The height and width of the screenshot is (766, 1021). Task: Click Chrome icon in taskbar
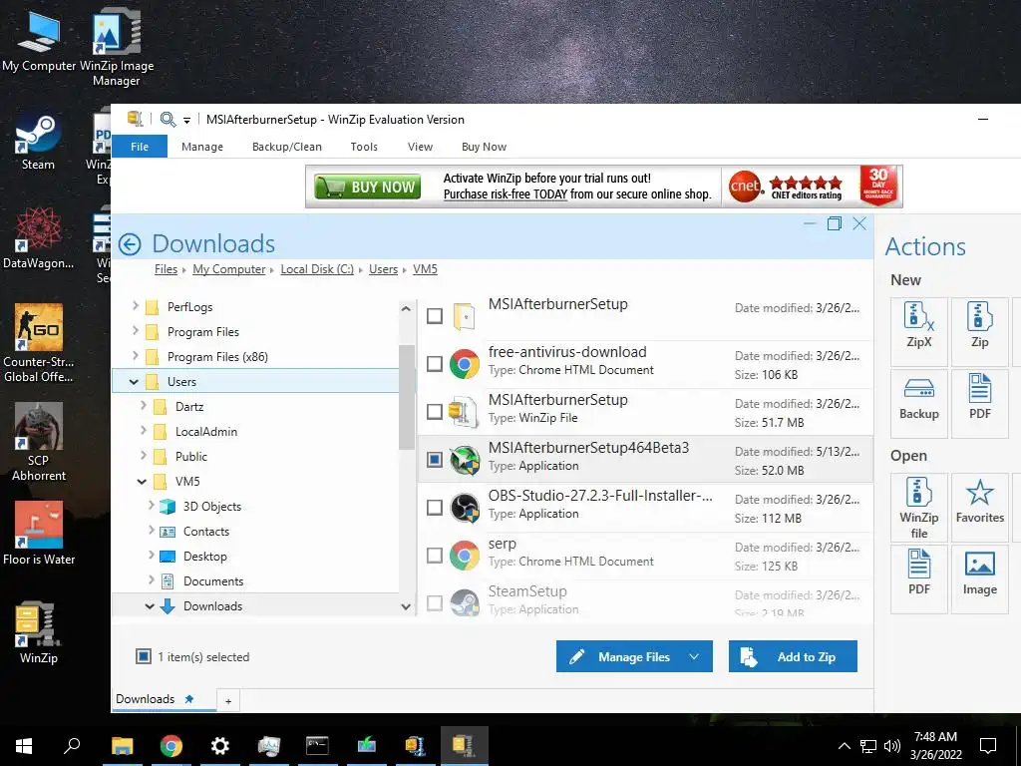click(170, 746)
